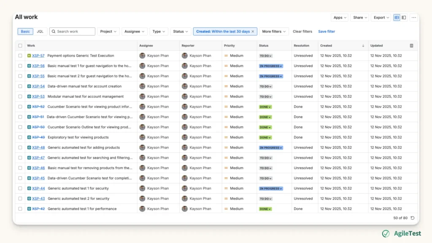Click summary 'Exploratory test for viewing products'
The width and height of the screenshot is (432, 243).
pos(78,137)
